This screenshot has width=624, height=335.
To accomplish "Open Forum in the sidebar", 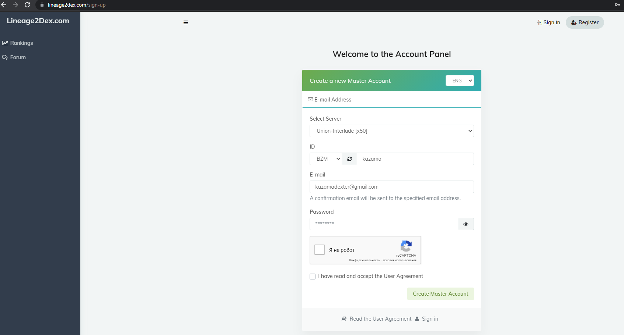I will [x=18, y=57].
